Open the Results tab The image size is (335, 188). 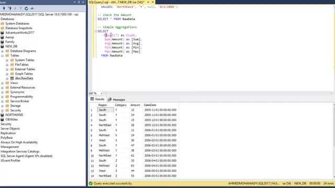point(98,99)
